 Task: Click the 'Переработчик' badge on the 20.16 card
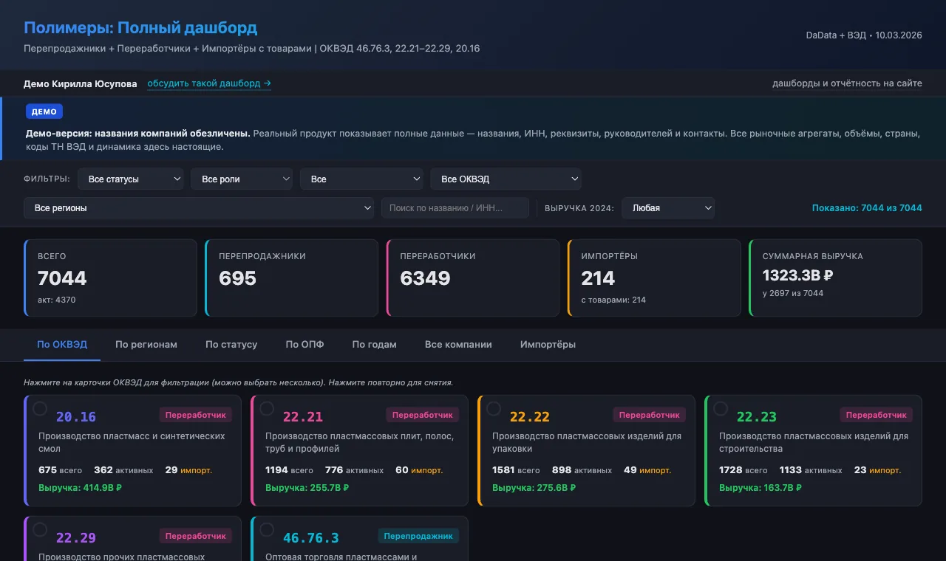tap(196, 415)
